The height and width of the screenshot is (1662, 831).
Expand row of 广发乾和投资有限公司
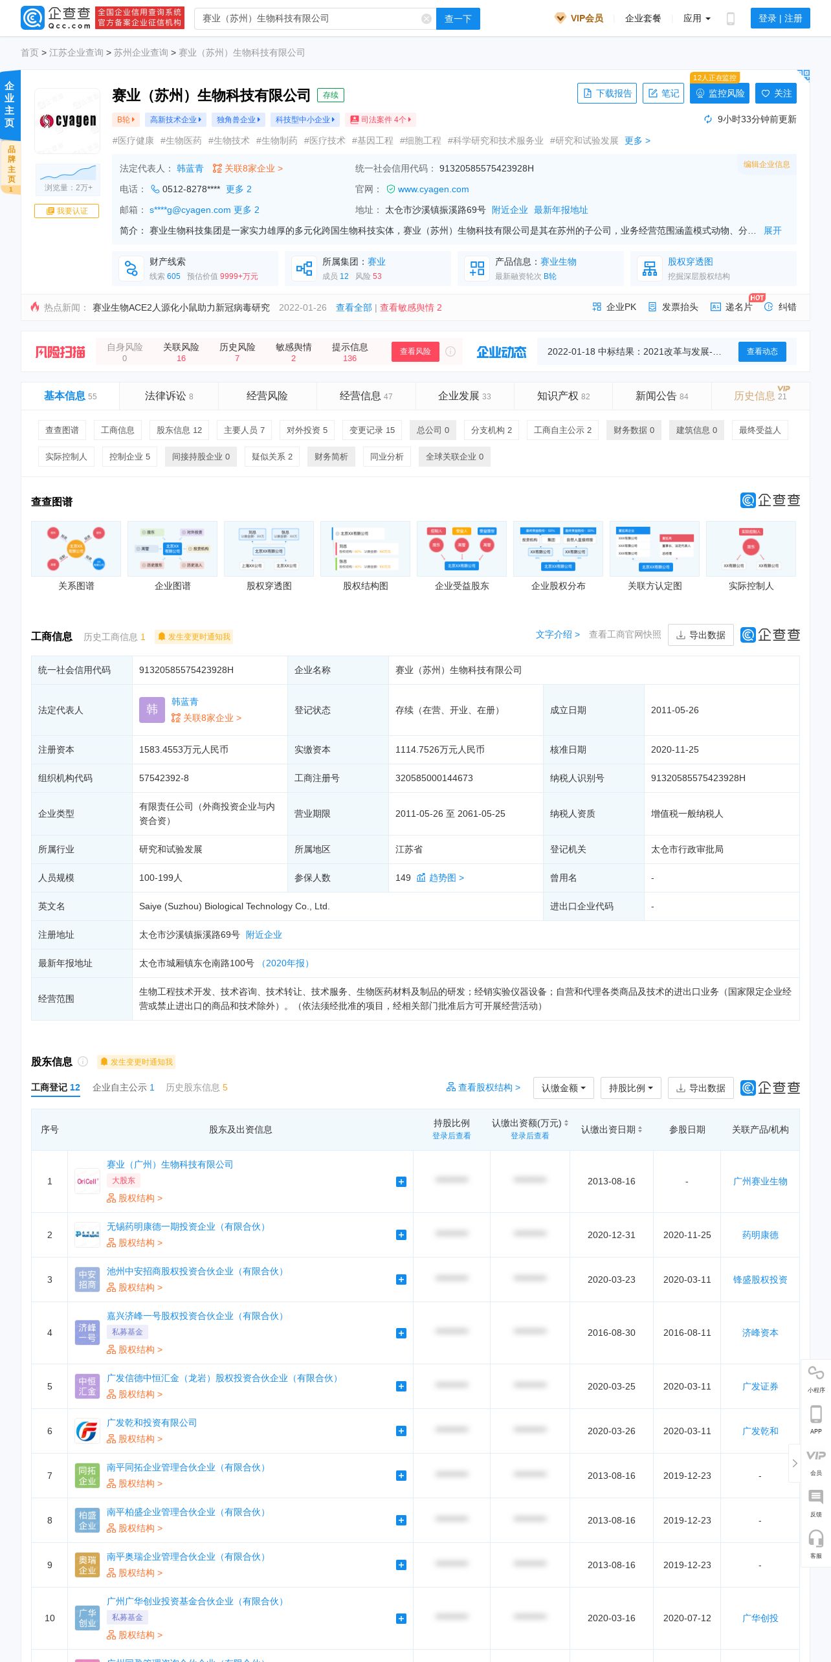pyautogui.click(x=401, y=1431)
